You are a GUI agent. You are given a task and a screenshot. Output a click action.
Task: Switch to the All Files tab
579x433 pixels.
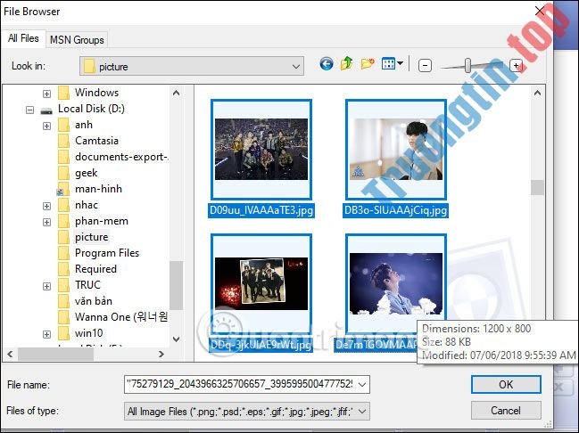pyautogui.click(x=23, y=38)
